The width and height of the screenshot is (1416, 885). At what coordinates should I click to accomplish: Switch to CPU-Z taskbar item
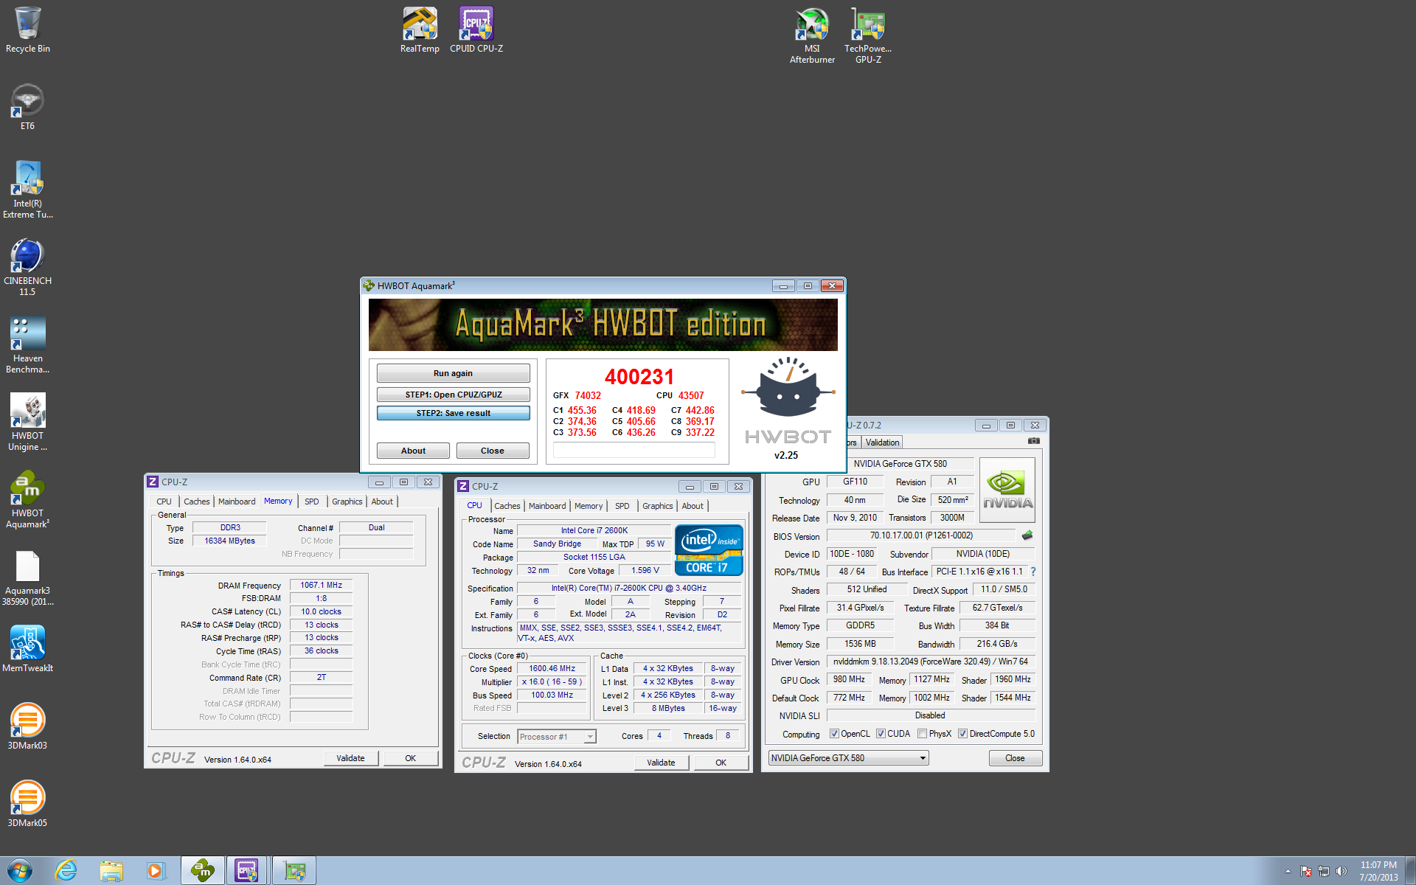247,871
